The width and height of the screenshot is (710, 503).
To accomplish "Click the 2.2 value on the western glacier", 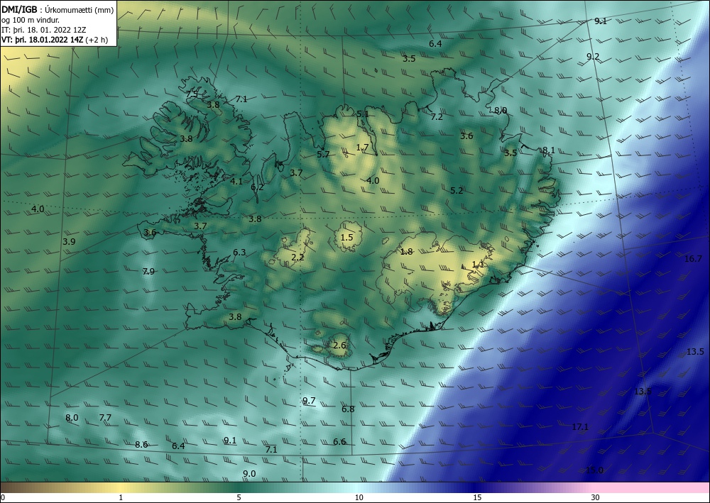I will click(297, 258).
